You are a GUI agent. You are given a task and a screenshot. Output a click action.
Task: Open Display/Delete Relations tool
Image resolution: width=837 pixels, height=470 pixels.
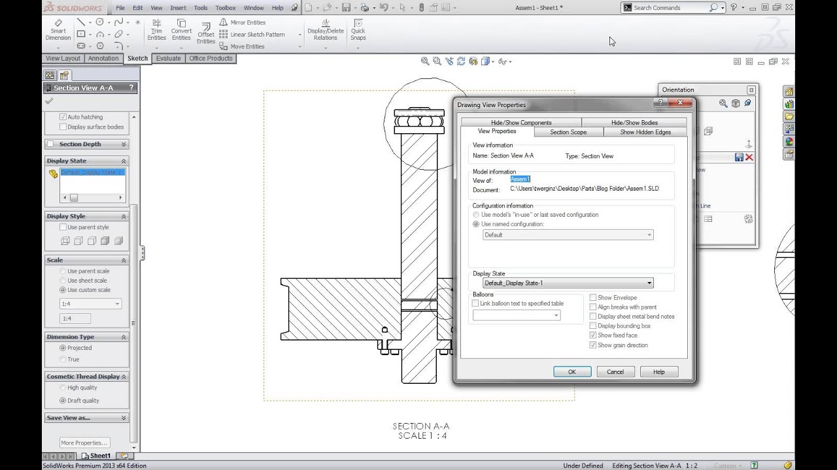[x=325, y=30]
